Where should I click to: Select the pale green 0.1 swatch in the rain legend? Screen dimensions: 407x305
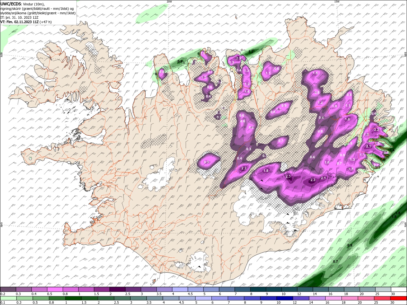tap(8, 298)
